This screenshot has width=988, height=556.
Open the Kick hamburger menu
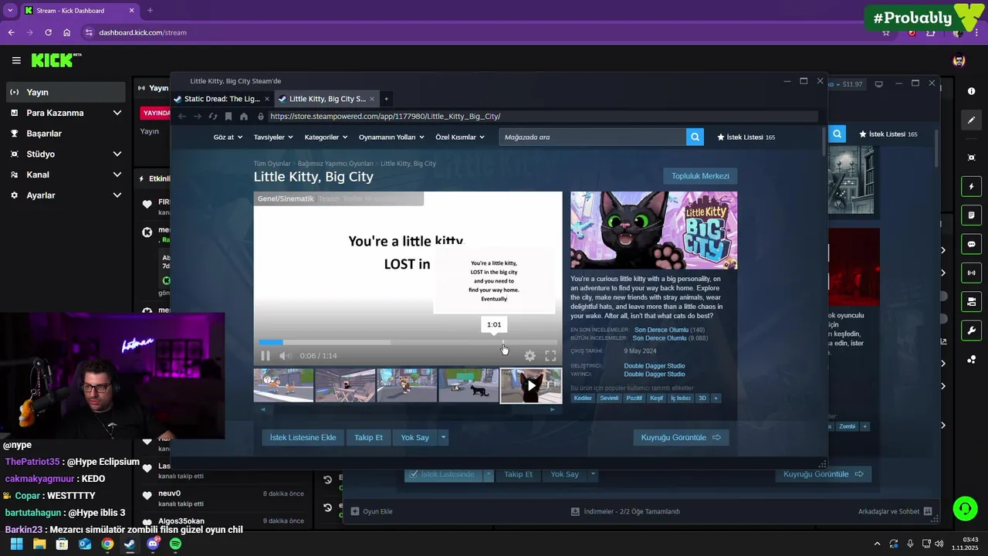(x=16, y=60)
